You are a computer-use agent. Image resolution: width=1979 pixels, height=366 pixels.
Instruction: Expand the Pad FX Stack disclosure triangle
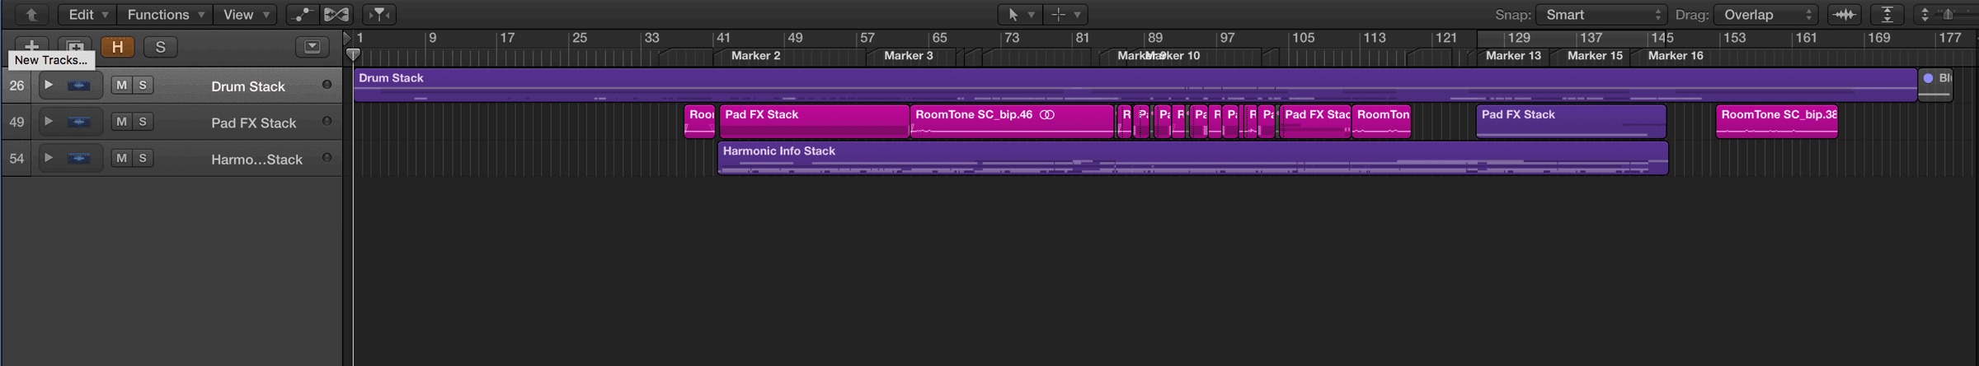pyautogui.click(x=49, y=121)
